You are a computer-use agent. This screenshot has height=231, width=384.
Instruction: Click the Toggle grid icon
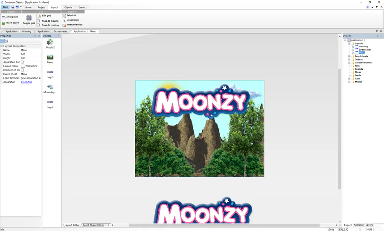(x=29, y=18)
